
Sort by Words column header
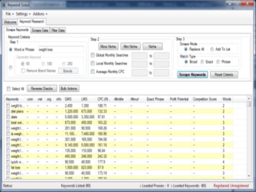(227, 99)
